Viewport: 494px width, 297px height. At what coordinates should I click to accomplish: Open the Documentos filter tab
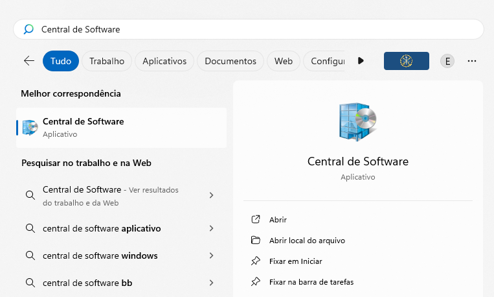(x=230, y=61)
